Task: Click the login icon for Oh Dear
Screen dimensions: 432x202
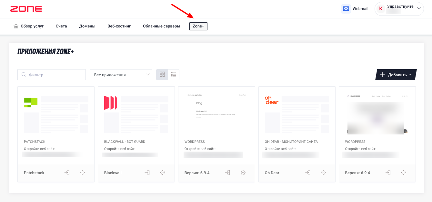Action: click(x=308, y=173)
